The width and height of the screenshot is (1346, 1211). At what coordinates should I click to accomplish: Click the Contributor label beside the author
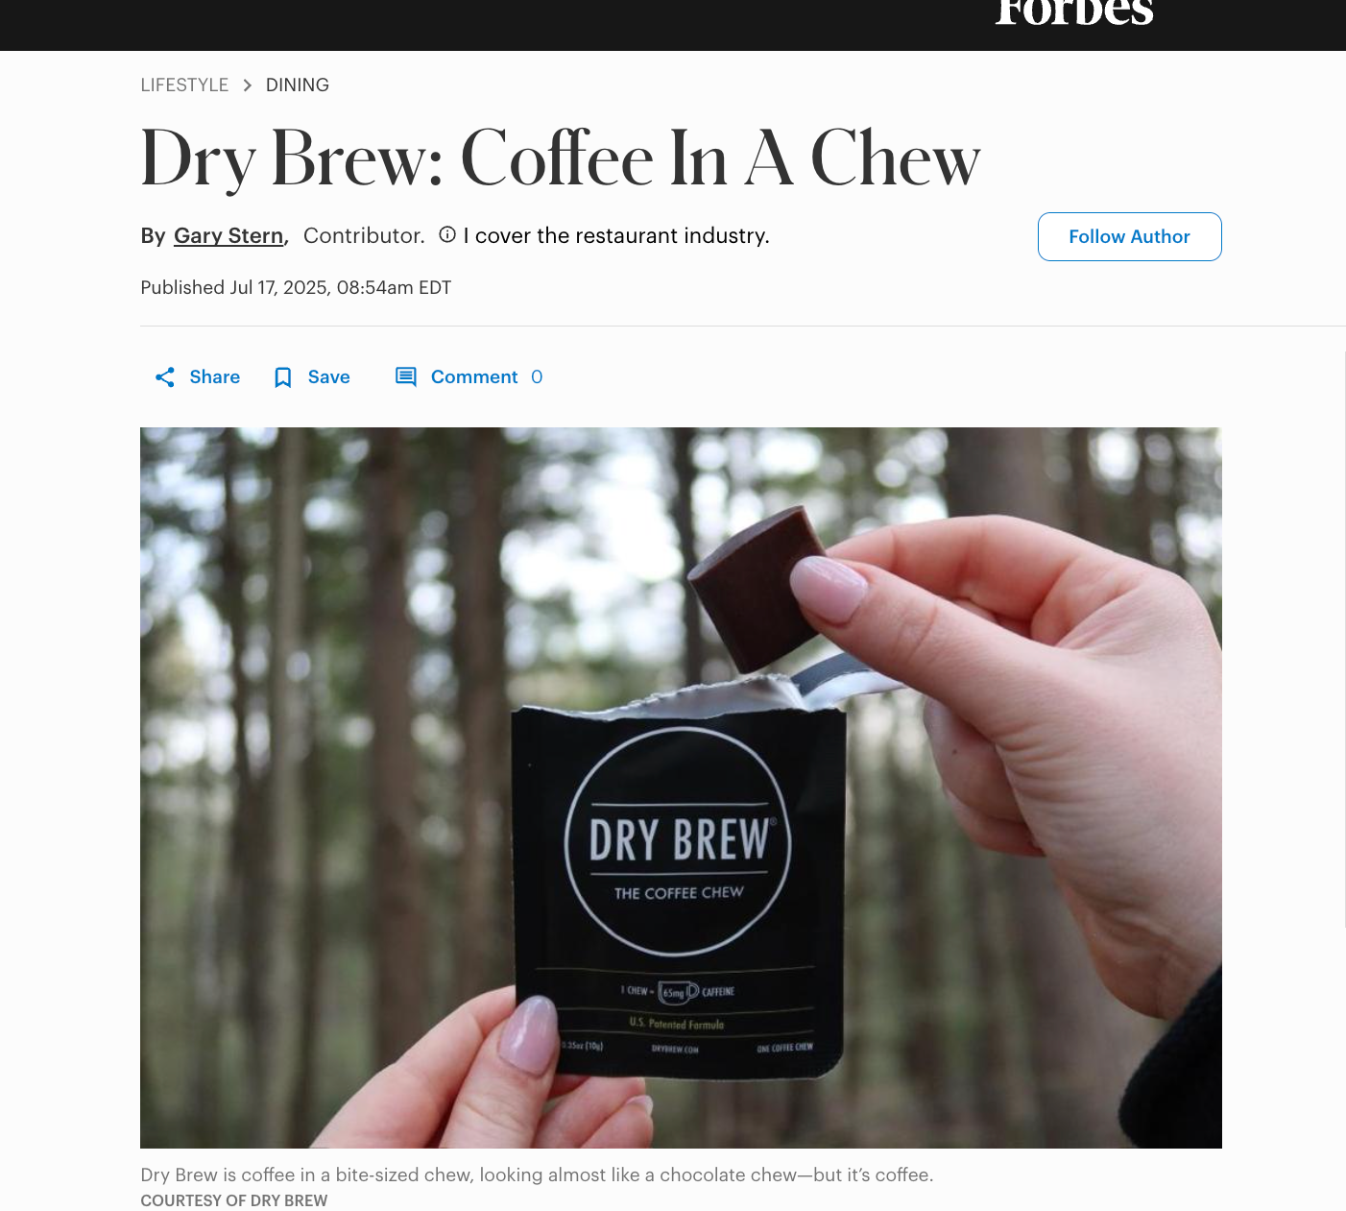(x=364, y=236)
